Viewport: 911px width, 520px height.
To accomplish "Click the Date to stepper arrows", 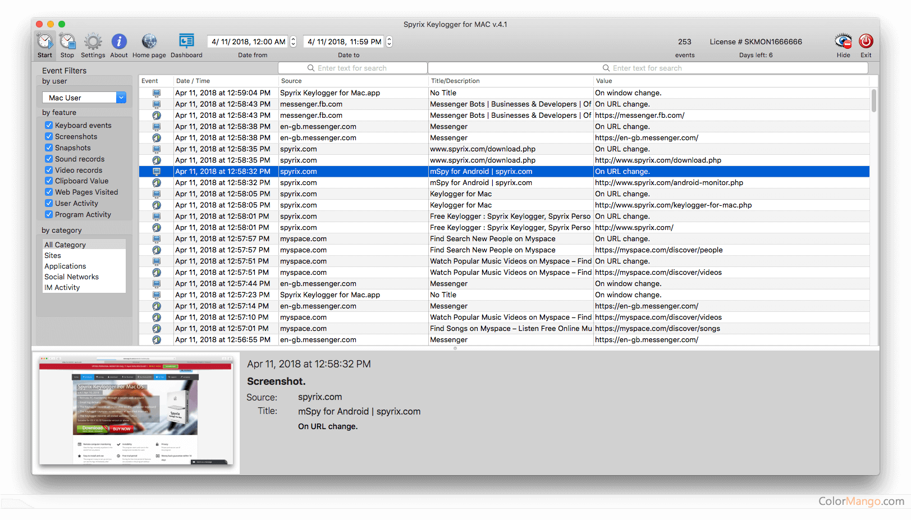I will tap(390, 42).
